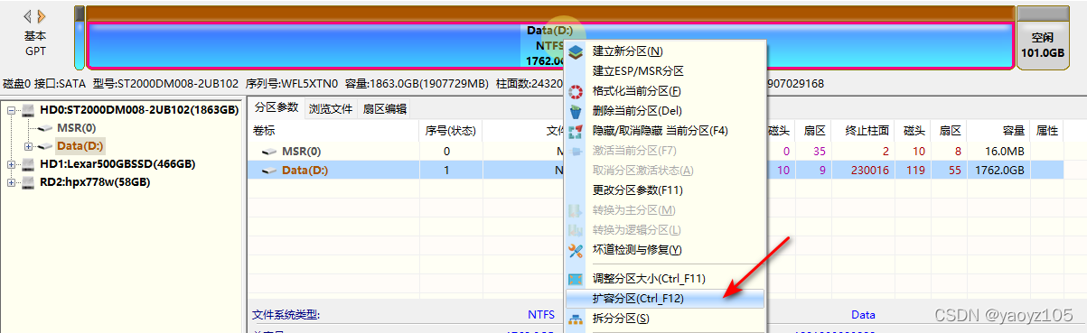1087x333 pixels.
Task: Click the HD0 disk drive icon in tree
Action: coord(29,110)
